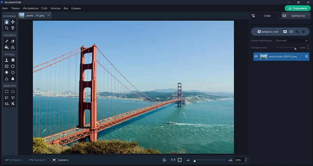This screenshot has height=166, width=313.
Task: Click the green Сохранить button
Action: tap(298, 8)
